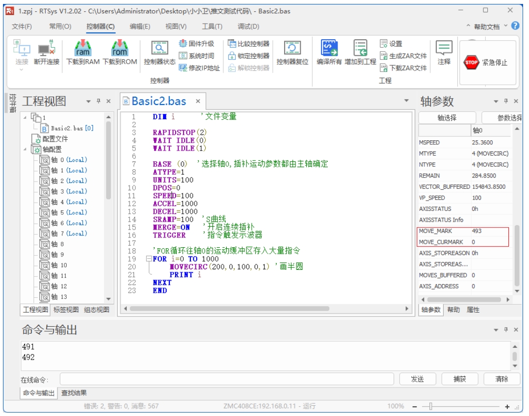Click 修改IP地址 modify IP address
529x416 pixels.
tap(199, 68)
